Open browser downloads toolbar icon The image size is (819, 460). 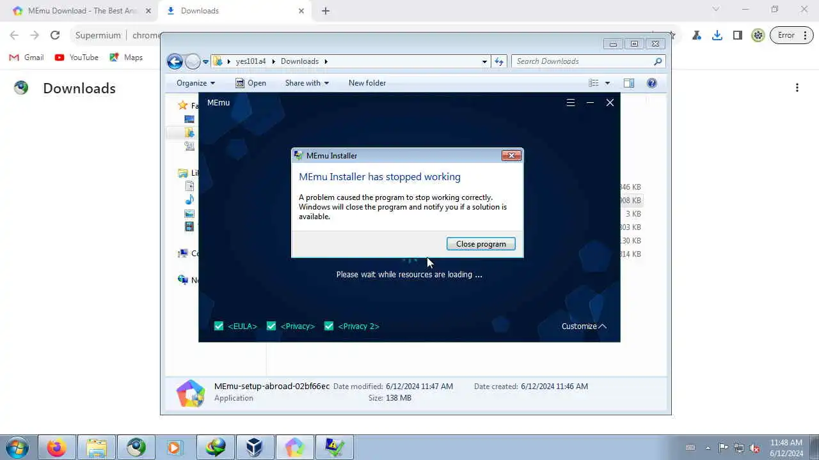pyautogui.click(x=717, y=35)
